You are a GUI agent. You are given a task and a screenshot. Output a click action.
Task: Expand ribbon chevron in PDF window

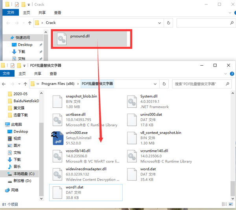225,74
